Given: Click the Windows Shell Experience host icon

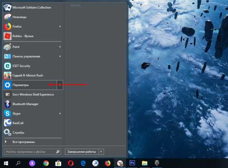Looking at the screenshot, I should pos(8,94).
